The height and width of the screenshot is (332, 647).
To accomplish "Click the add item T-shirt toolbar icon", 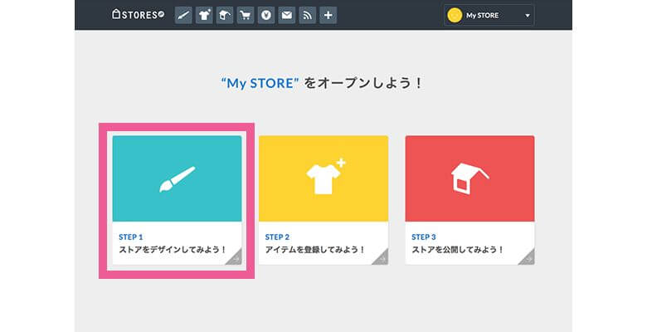I will click(x=204, y=15).
